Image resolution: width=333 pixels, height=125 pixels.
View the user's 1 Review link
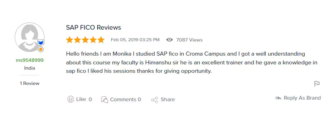[30, 83]
